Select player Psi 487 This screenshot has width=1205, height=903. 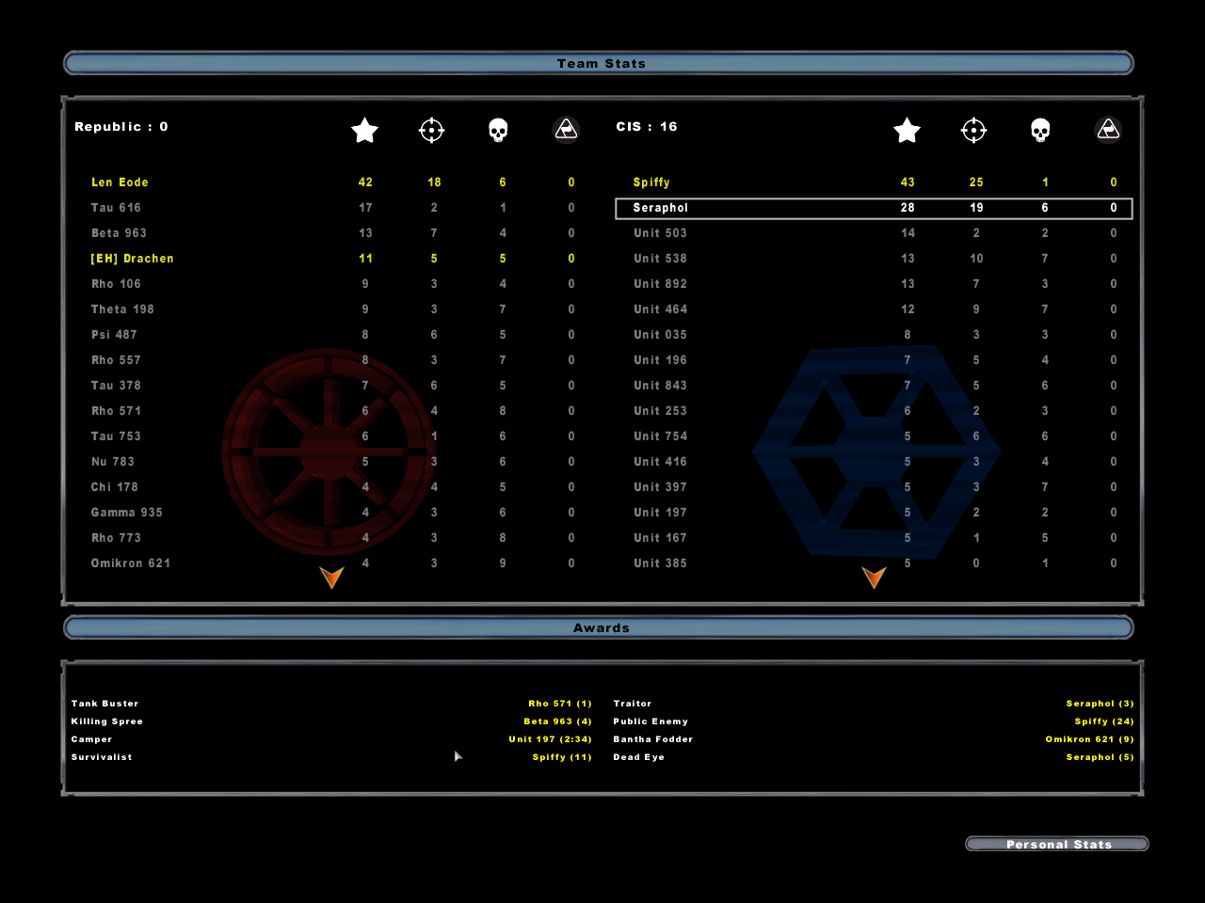click(114, 335)
